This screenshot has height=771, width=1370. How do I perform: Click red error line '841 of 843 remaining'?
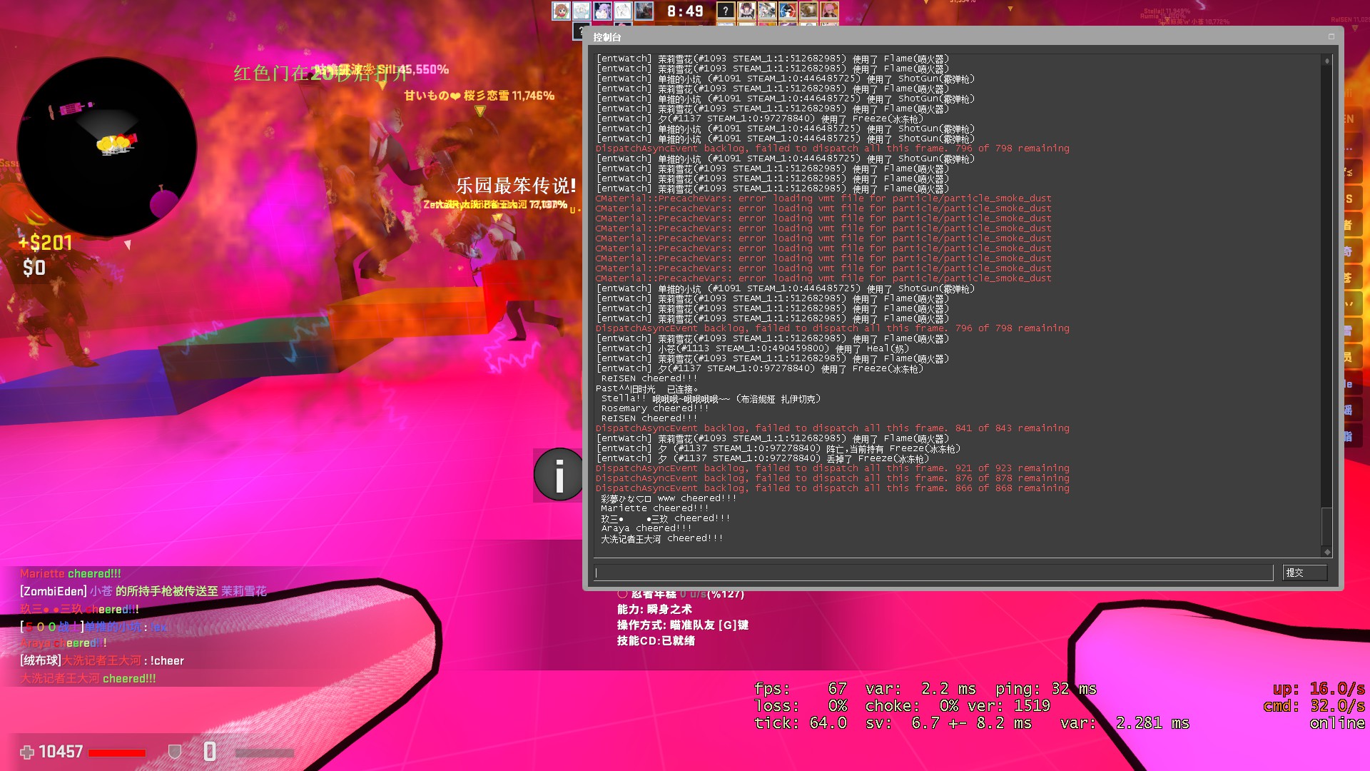(x=833, y=428)
